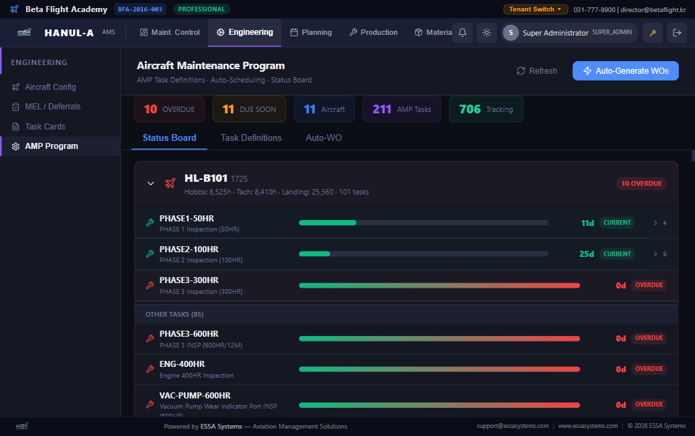
Task: Collapse the HL-B101 aircraft section
Action: click(x=151, y=183)
